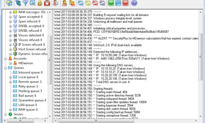Viewport: 205px width, 123px height.
Task: Click the user with magnifier toolbar icon
Action: coord(56,3)
